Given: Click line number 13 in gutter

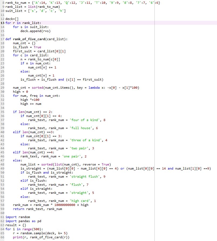Looking at the screenshot, I should (2, 23).
